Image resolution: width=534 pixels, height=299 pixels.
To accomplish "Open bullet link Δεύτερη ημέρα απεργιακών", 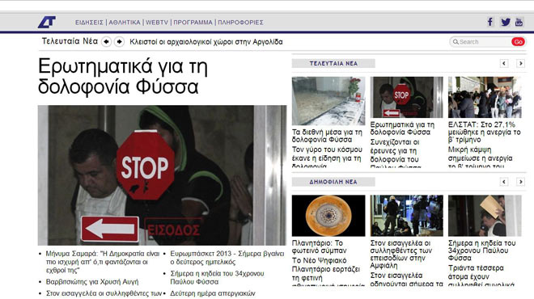I will click(213, 293).
